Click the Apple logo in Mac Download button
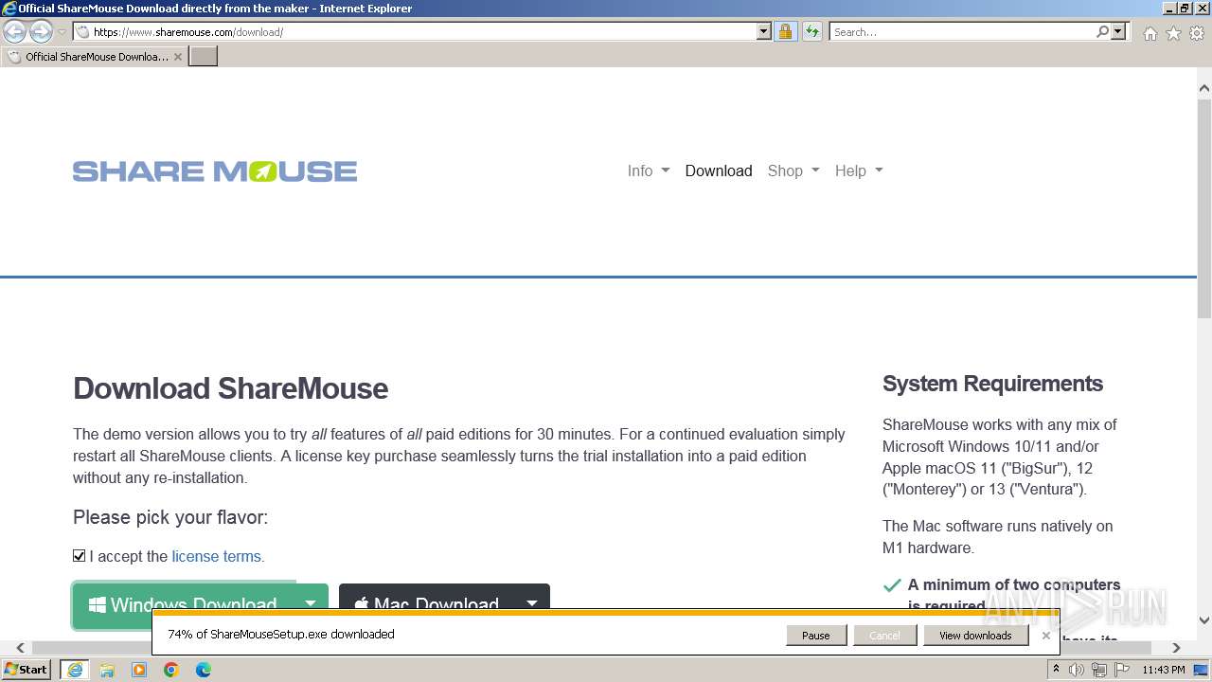Image resolution: width=1212 pixels, height=682 pixels. tap(361, 604)
